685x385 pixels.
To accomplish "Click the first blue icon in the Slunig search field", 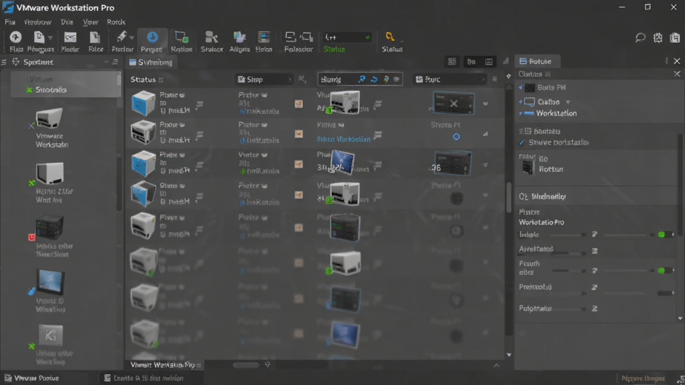I will click(362, 79).
